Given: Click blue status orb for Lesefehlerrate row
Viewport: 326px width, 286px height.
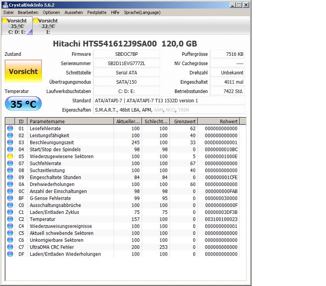Looking at the screenshot, I should [x=10, y=129].
